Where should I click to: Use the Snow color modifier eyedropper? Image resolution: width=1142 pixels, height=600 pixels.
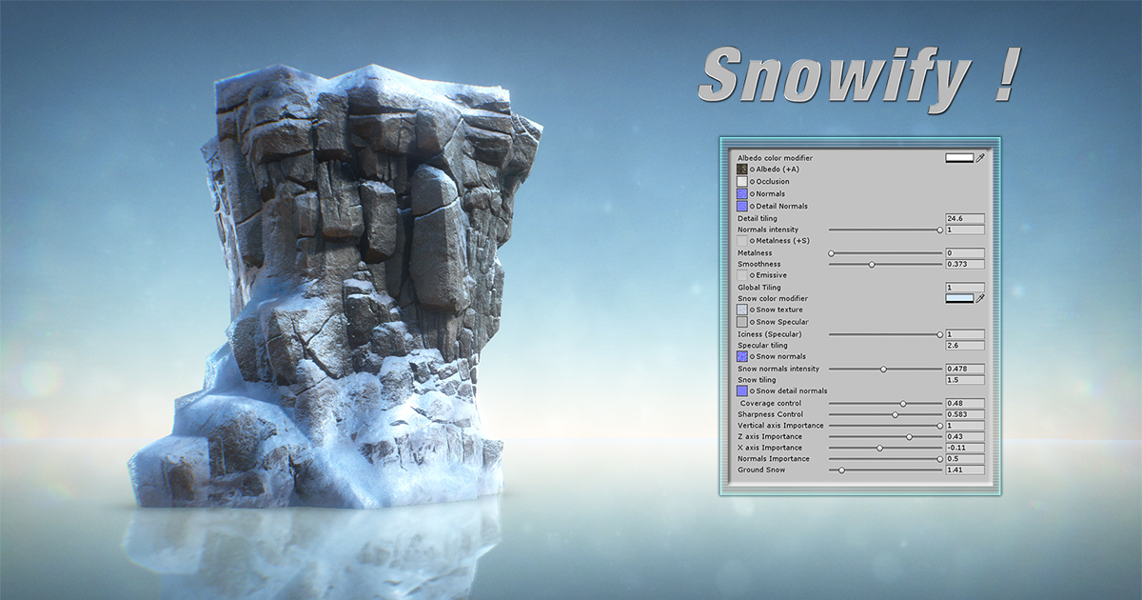point(980,298)
